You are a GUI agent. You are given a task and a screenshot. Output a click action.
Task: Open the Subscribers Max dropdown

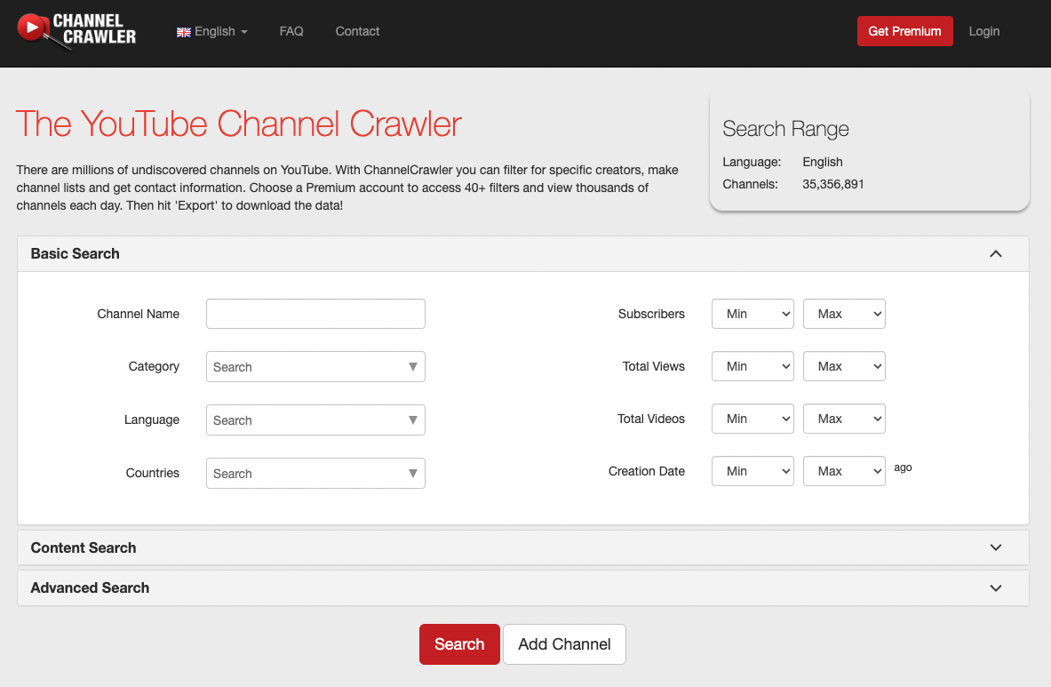point(843,313)
